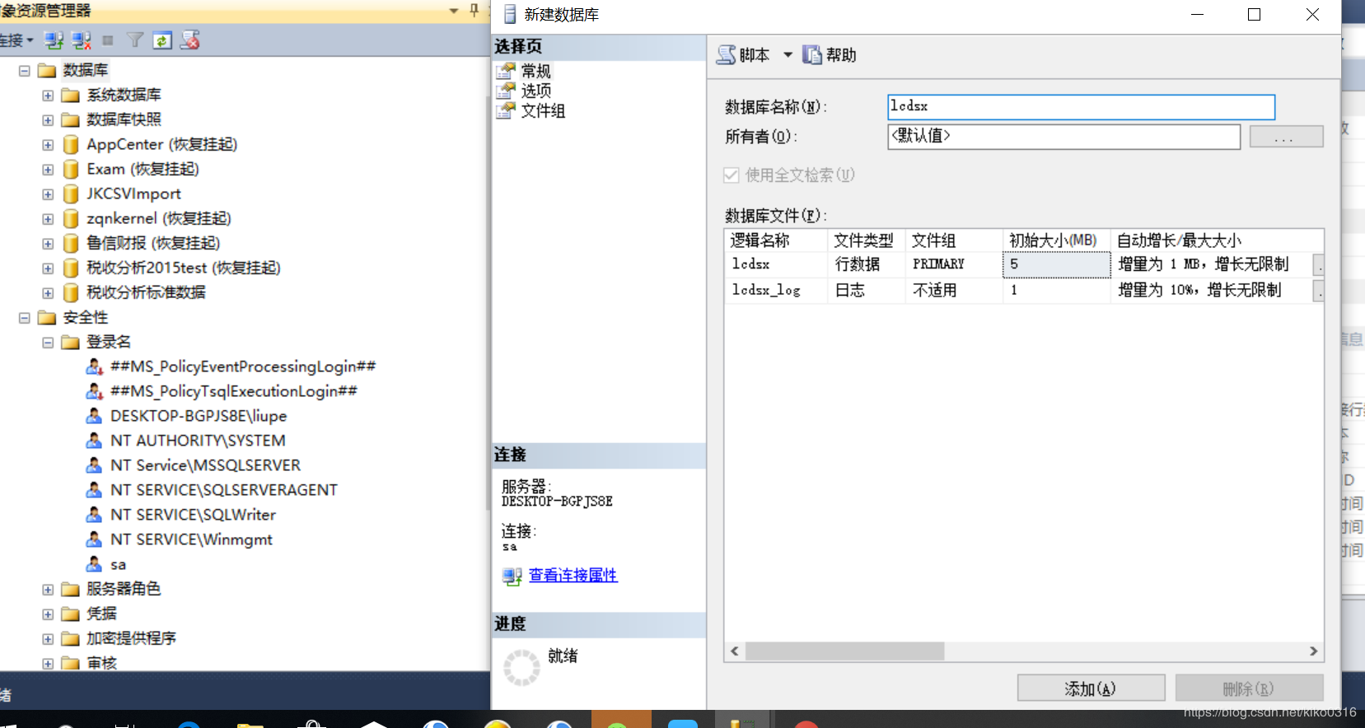
Task: Click the script-with-red-cross toolbar icon
Action: [x=190, y=40]
